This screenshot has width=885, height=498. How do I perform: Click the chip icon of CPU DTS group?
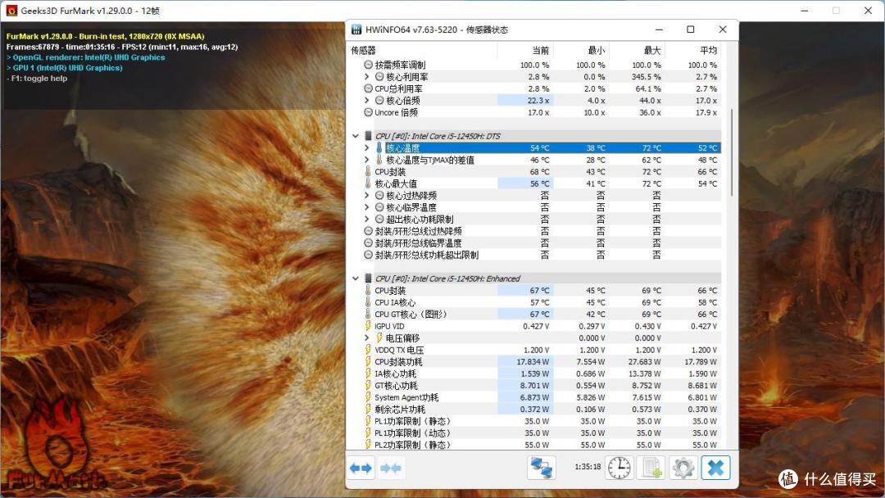[368, 136]
